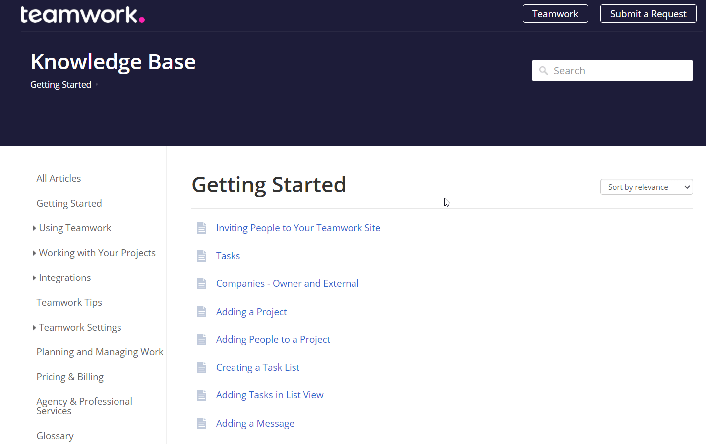Open the Using Teamwork category label
706x444 pixels.
(75, 228)
